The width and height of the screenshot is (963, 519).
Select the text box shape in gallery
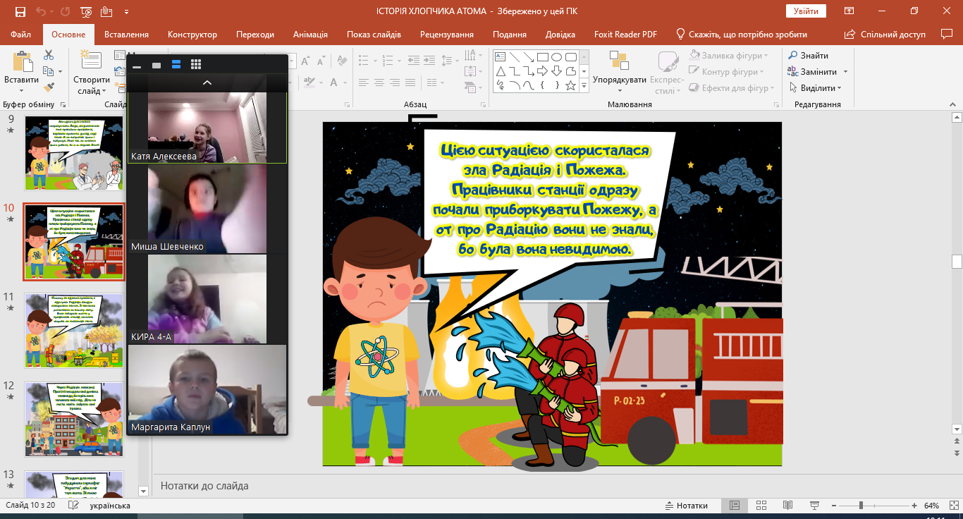pos(500,57)
